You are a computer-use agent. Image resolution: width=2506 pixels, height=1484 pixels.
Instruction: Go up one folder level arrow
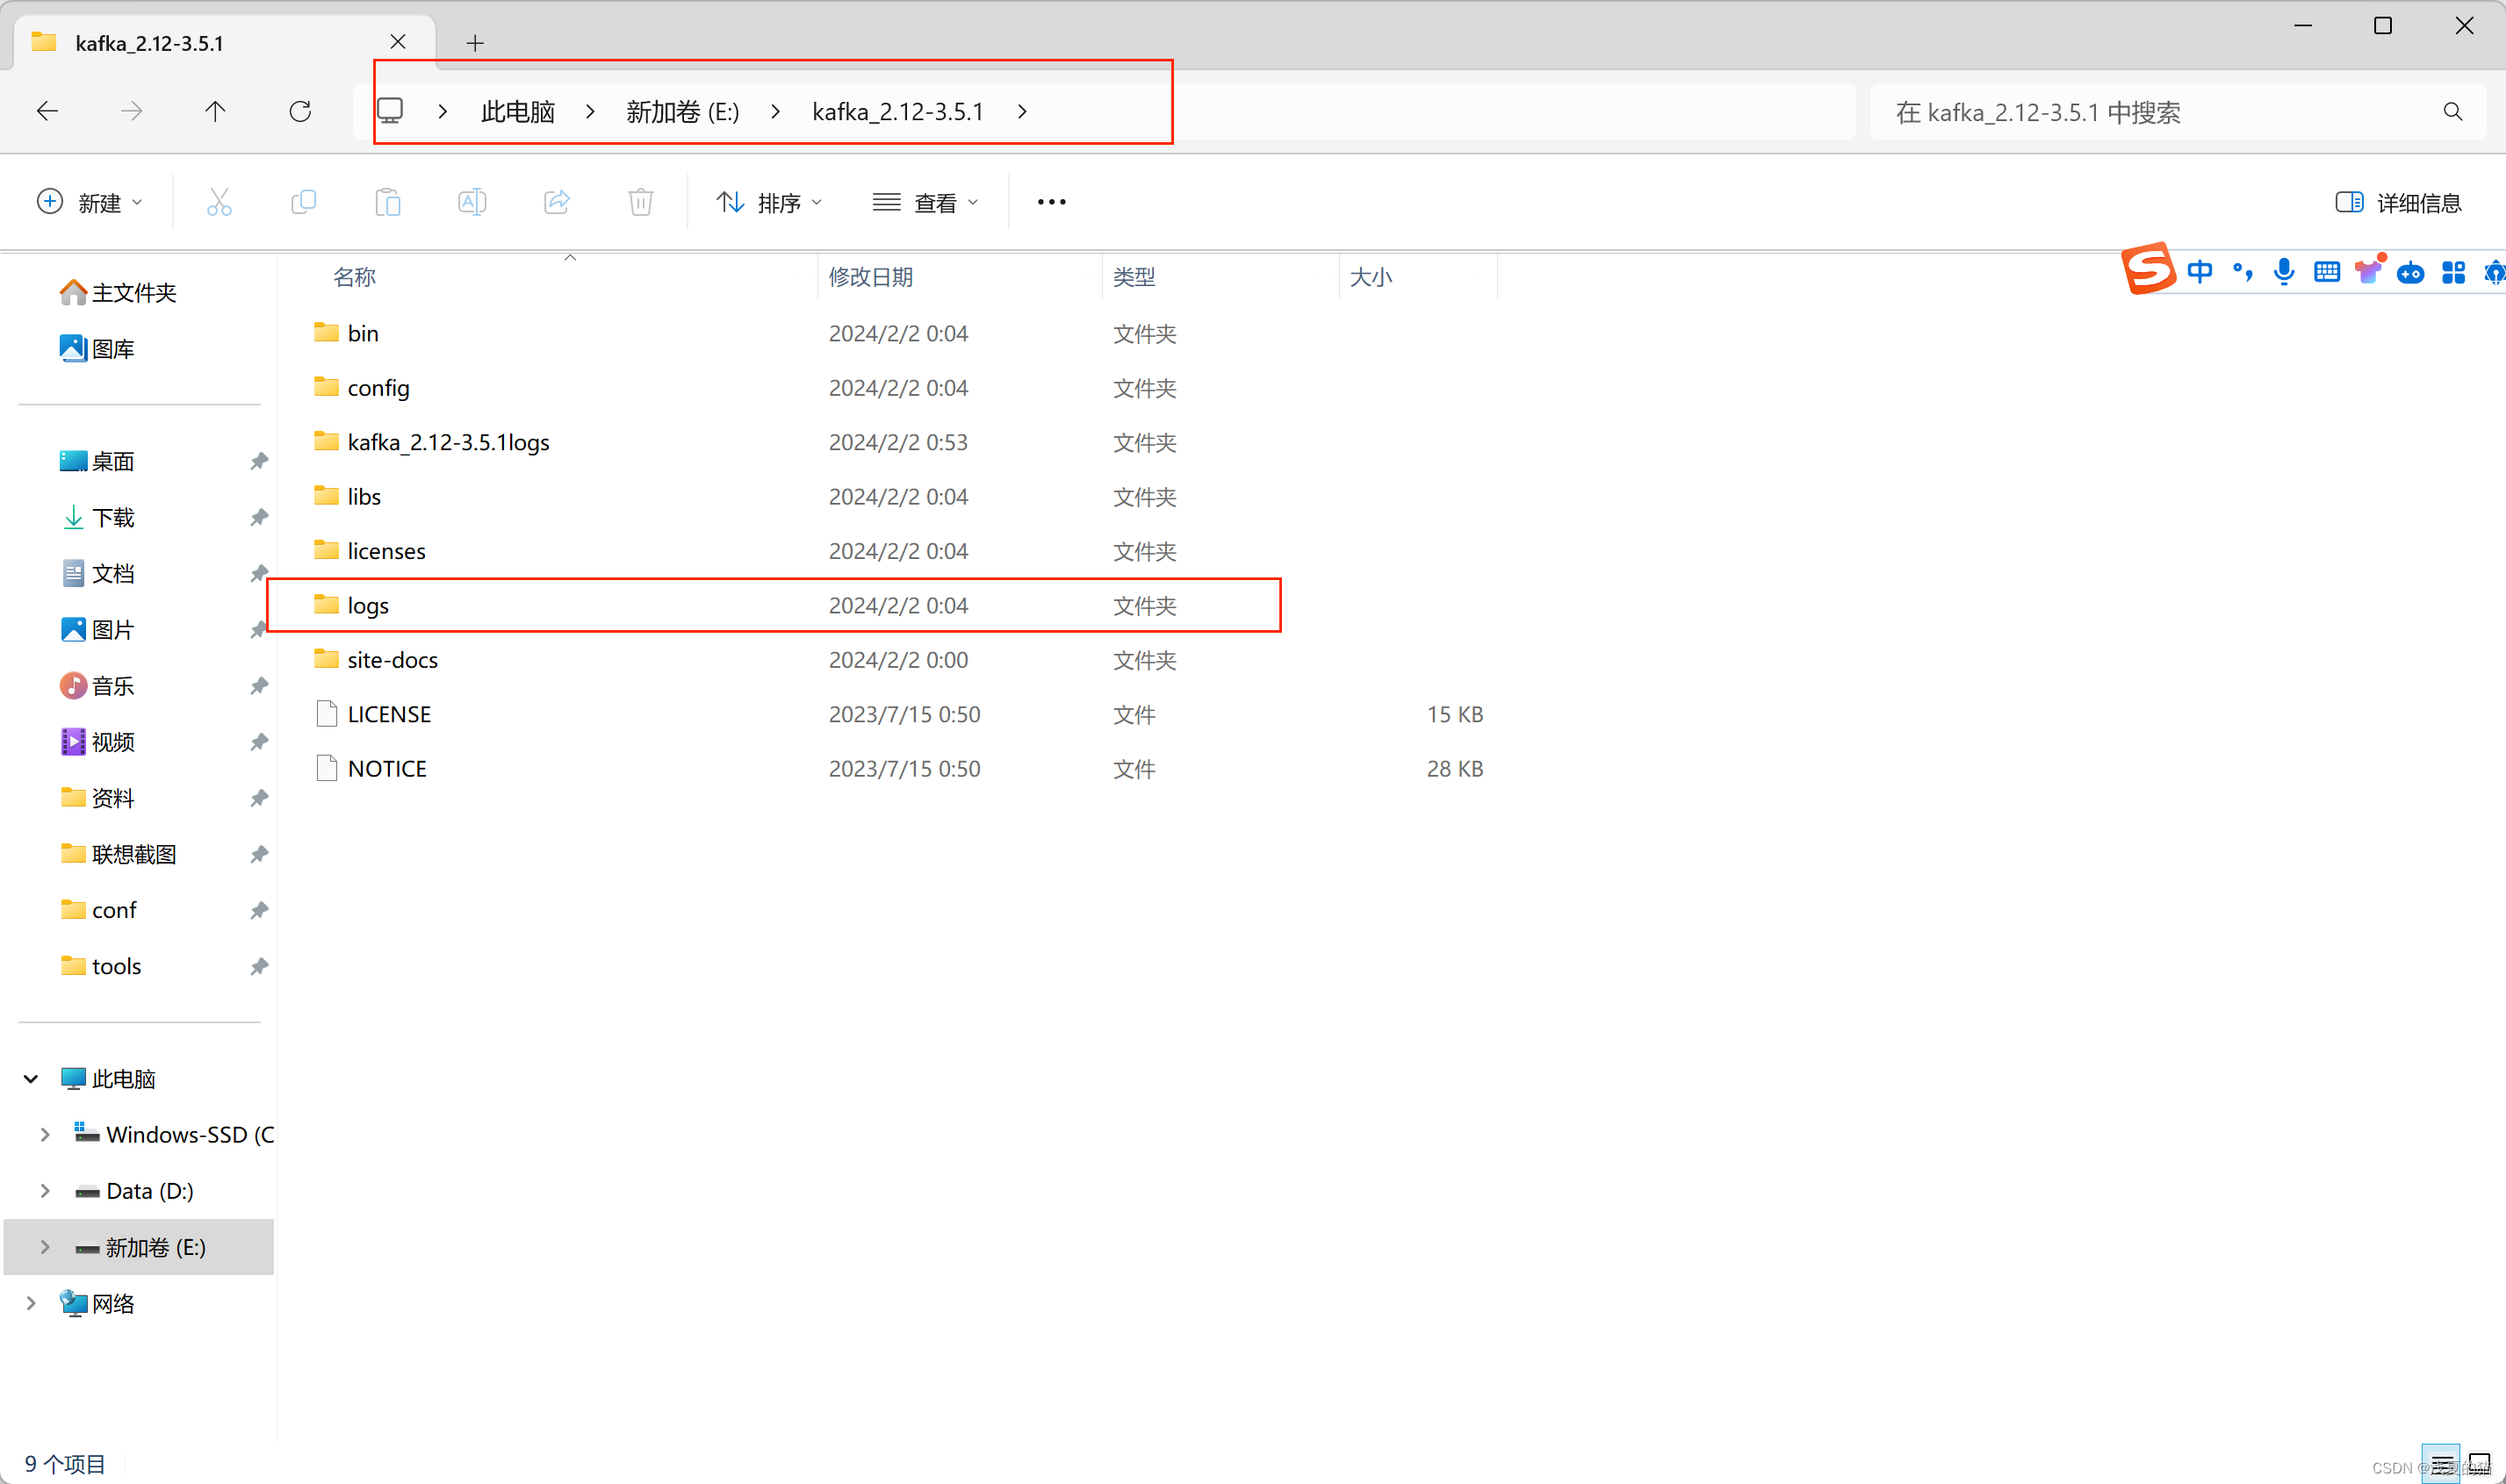click(x=215, y=112)
